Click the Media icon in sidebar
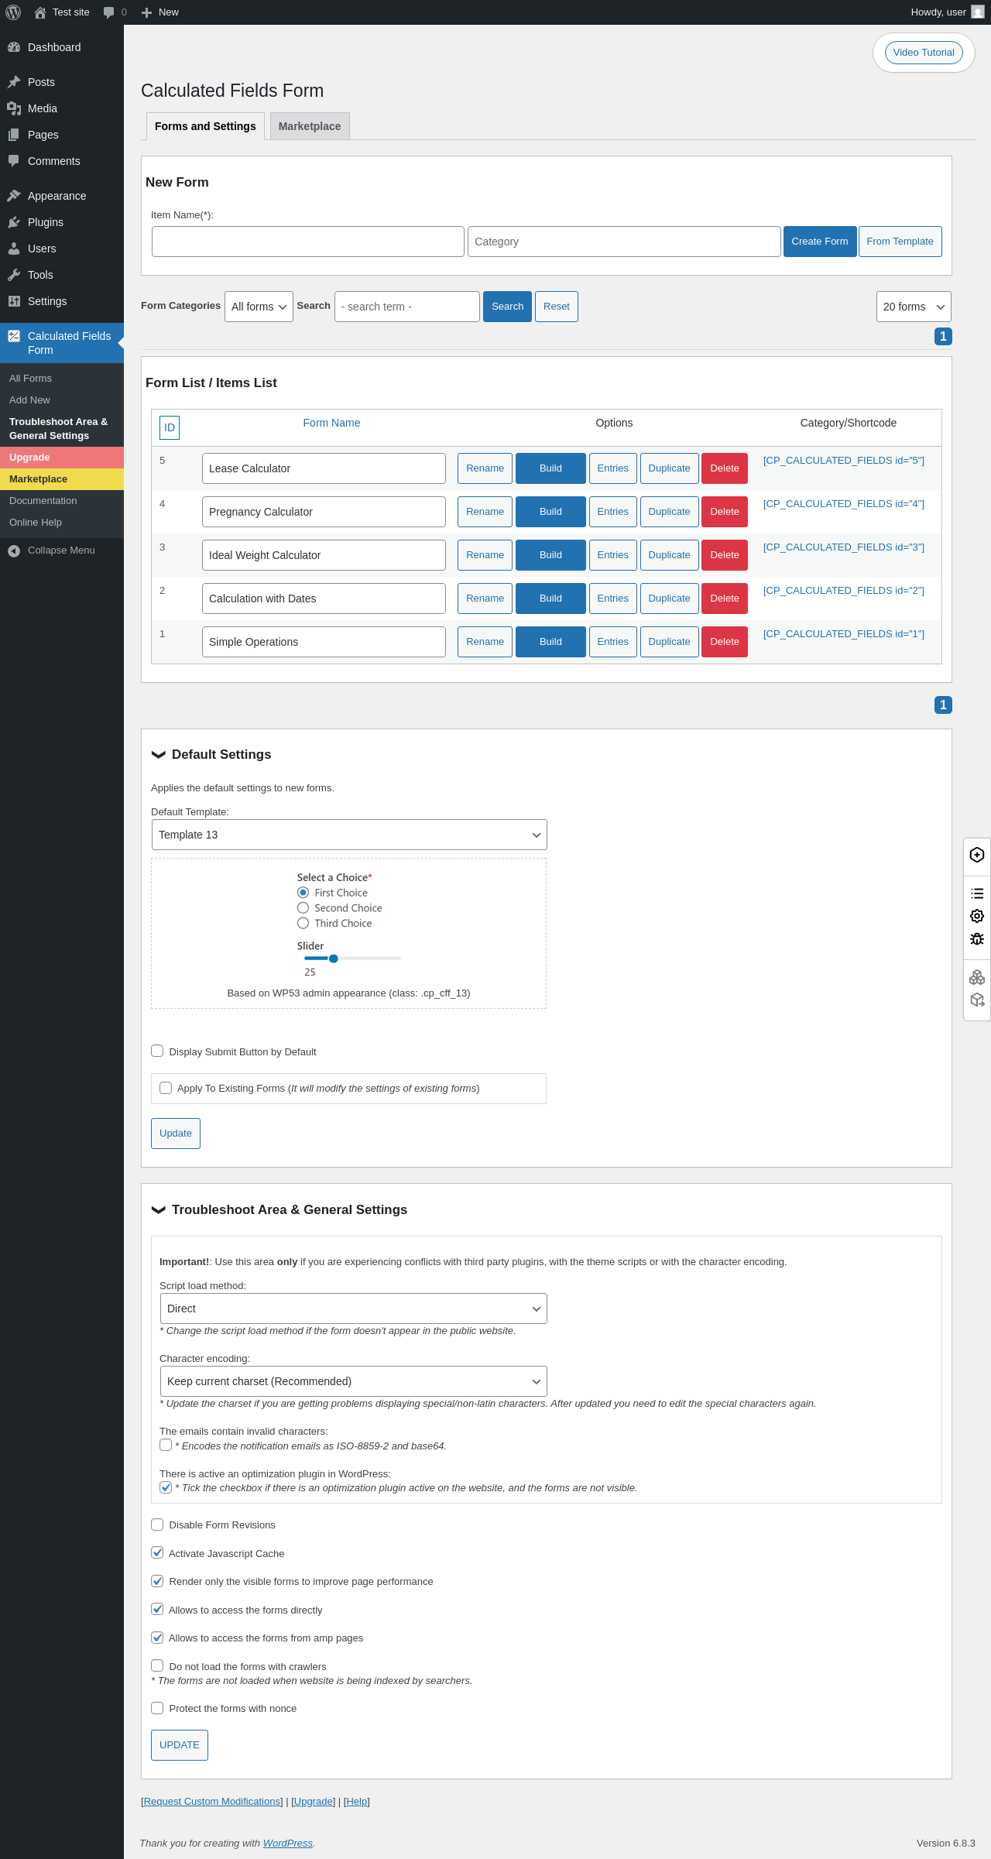Image resolution: width=991 pixels, height=1859 pixels. point(14,108)
